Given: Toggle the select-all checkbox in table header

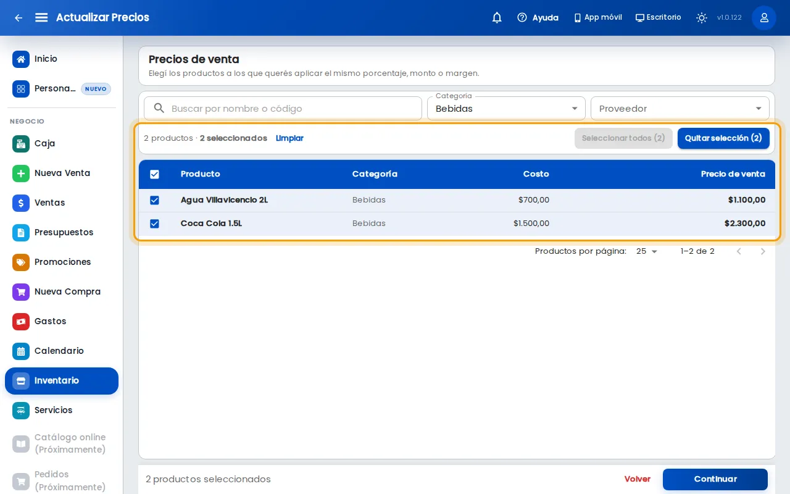Looking at the screenshot, I should (x=154, y=174).
